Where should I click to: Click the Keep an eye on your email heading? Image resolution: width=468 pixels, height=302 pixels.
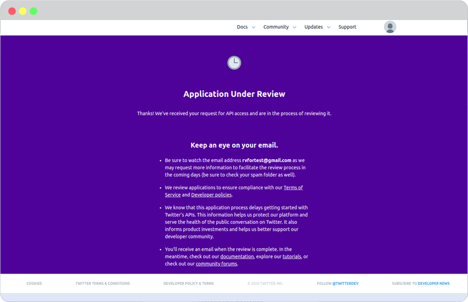pyautogui.click(x=234, y=145)
